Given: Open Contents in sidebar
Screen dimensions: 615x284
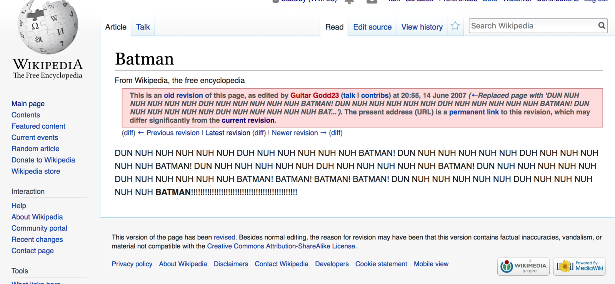Looking at the screenshot, I should click(x=26, y=115).
